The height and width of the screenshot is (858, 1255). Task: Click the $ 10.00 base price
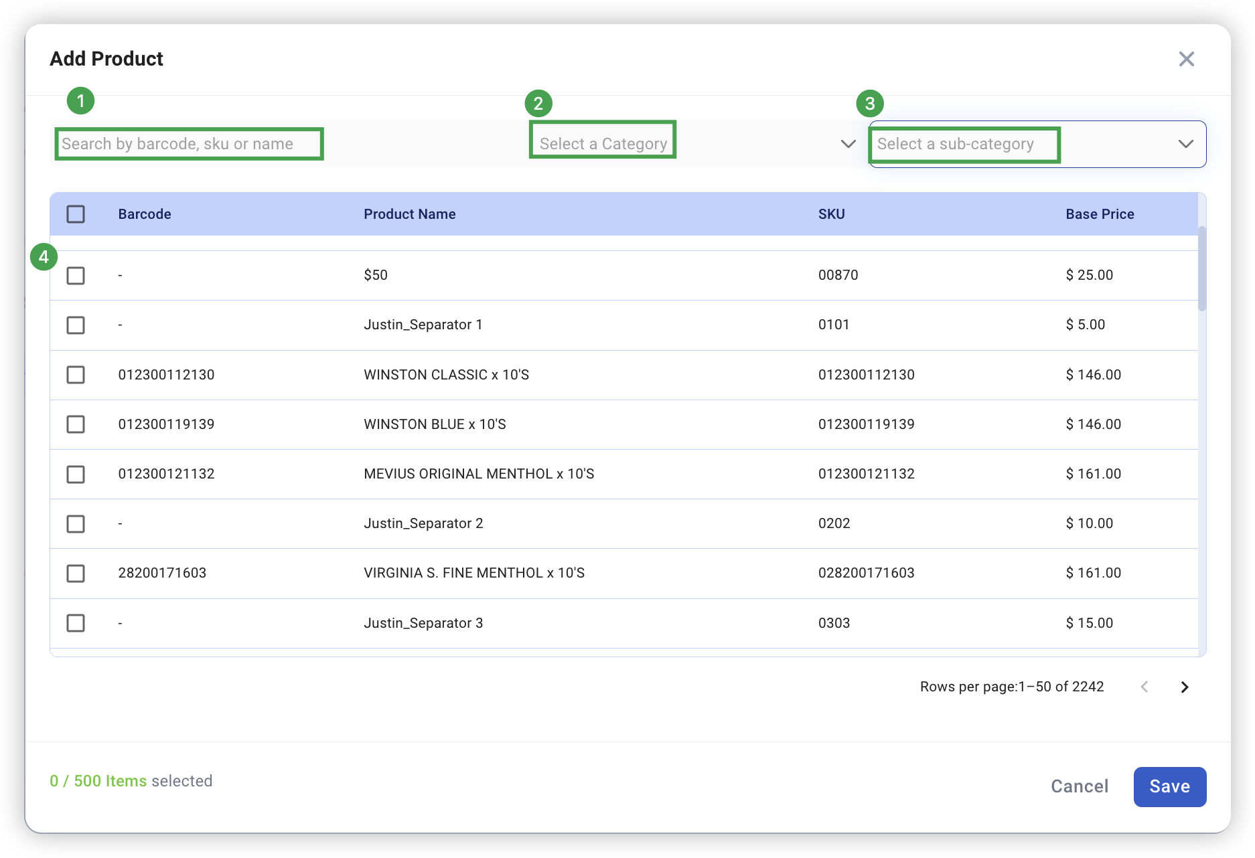(x=1089, y=523)
